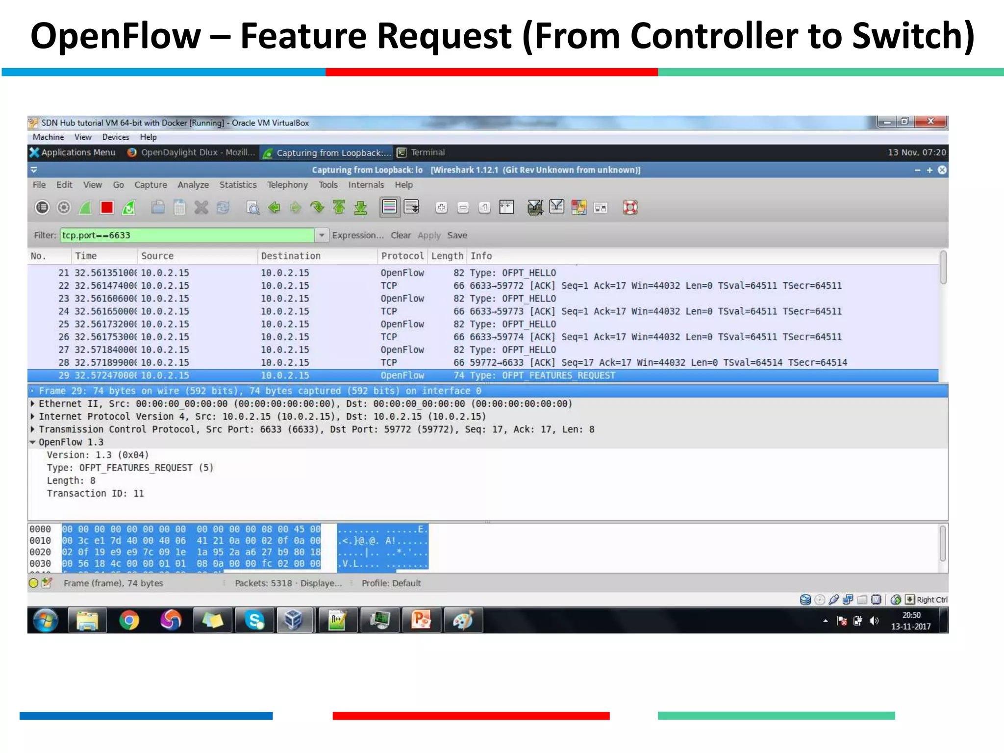Switch to OpenDaylight Dlux browser tab

(x=191, y=152)
